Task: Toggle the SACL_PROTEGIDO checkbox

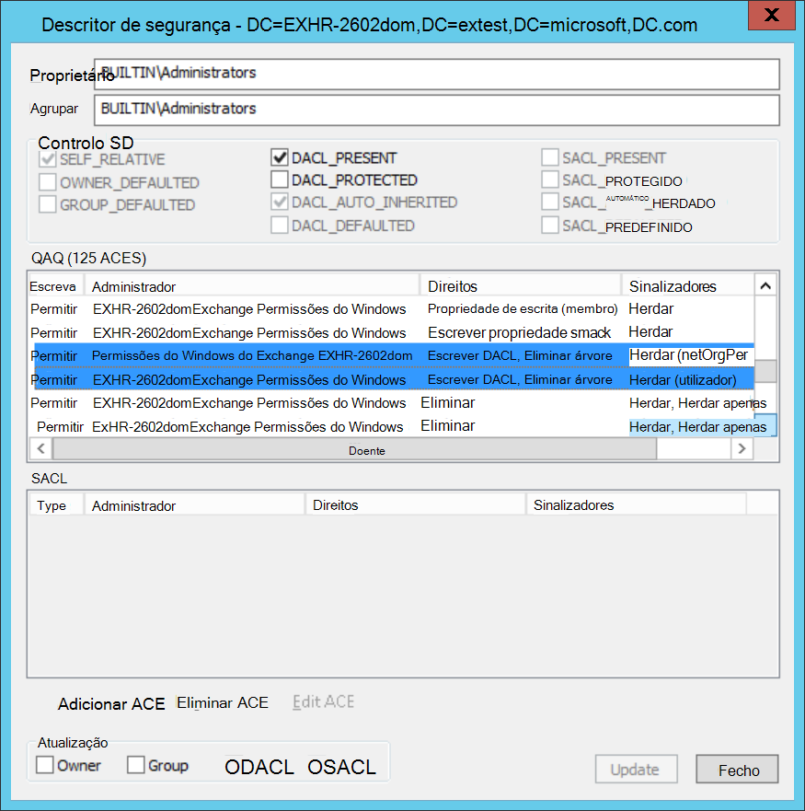Action: [x=550, y=180]
